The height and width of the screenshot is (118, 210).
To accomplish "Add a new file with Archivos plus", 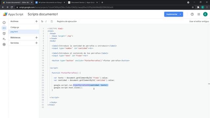I will [36, 21].
